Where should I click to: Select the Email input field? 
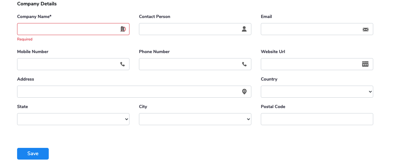pyautogui.click(x=317, y=29)
